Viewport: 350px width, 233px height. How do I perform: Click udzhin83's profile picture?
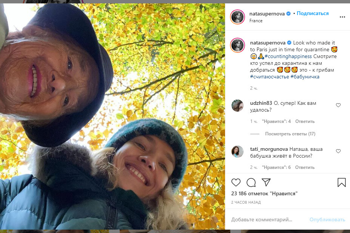[x=238, y=106]
